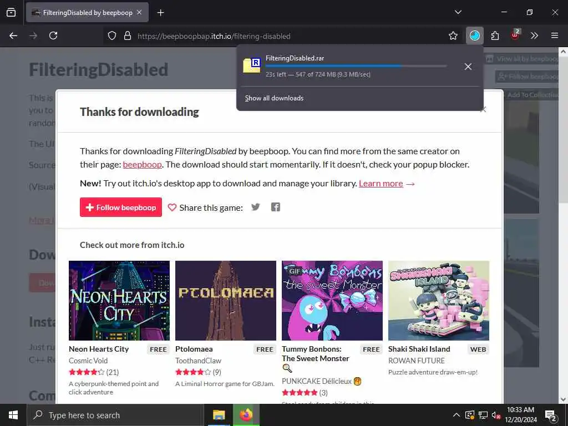This screenshot has width=568, height=426.
Task: Open File Explorer from taskbar
Action: (219, 415)
